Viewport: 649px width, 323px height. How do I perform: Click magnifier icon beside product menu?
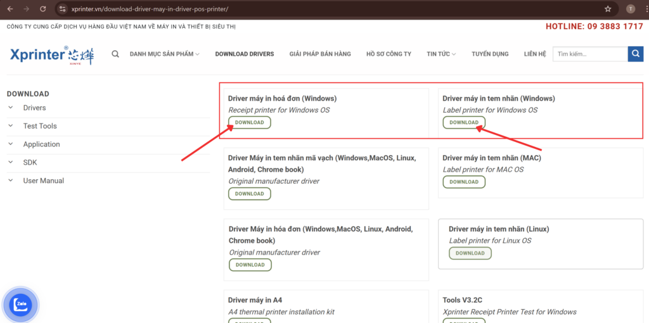click(x=115, y=54)
